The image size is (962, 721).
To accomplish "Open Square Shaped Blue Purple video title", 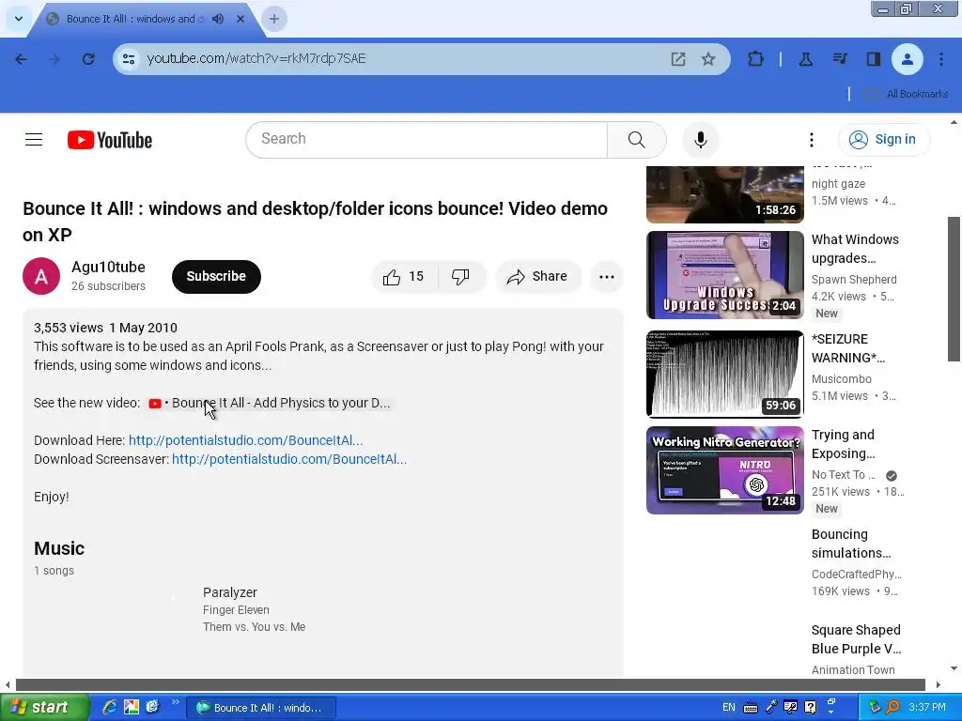I will click(x=856, y=639).
